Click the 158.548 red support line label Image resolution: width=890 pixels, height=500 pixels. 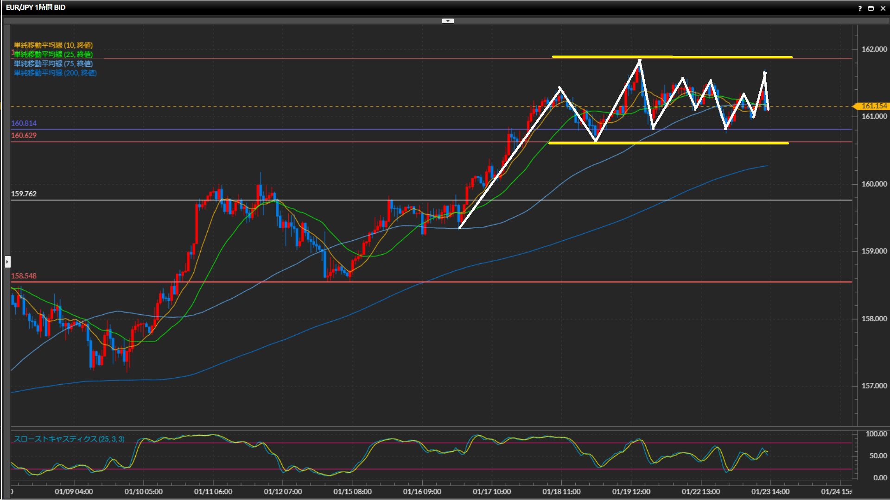24,276
